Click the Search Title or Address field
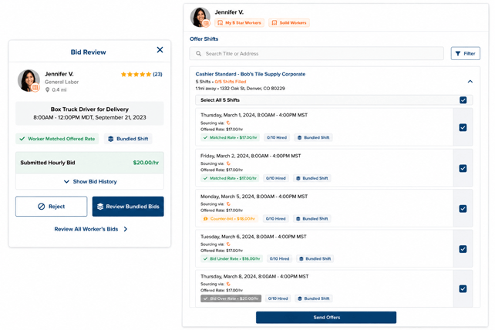The image size is (495, 330). click(317, 54)
